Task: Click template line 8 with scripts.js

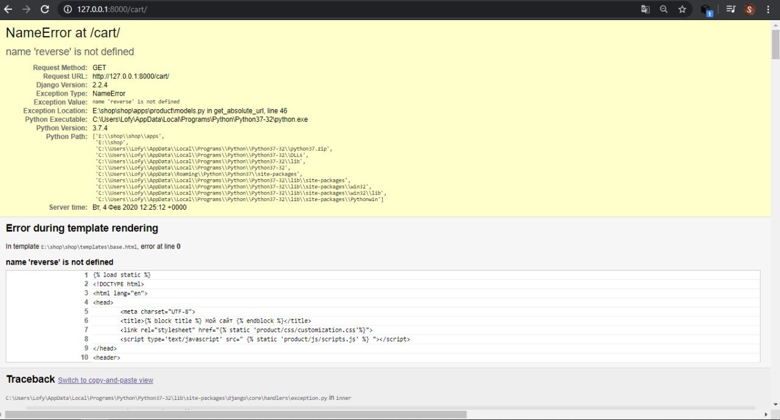Action: (265, 339)
